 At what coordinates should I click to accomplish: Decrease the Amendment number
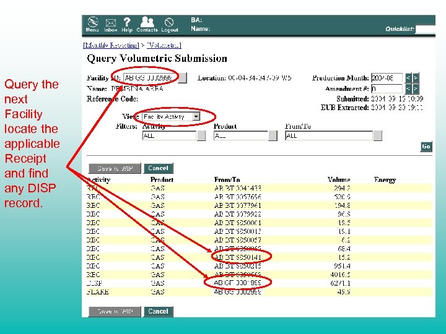tap(408, 89)
